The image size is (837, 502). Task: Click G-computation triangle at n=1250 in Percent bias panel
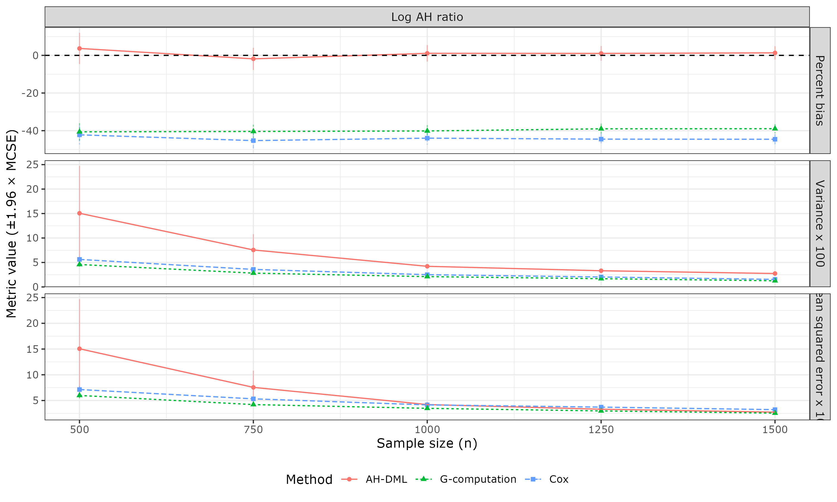(601, 129)
